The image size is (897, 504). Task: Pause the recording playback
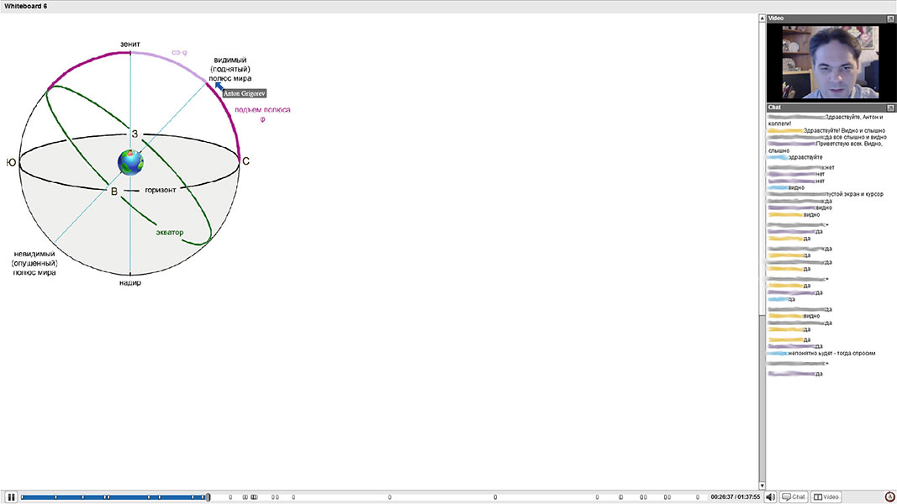pos(11,497)
